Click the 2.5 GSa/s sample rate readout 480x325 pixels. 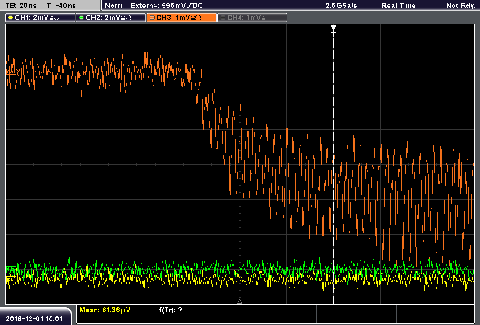(x=341, y=6)
